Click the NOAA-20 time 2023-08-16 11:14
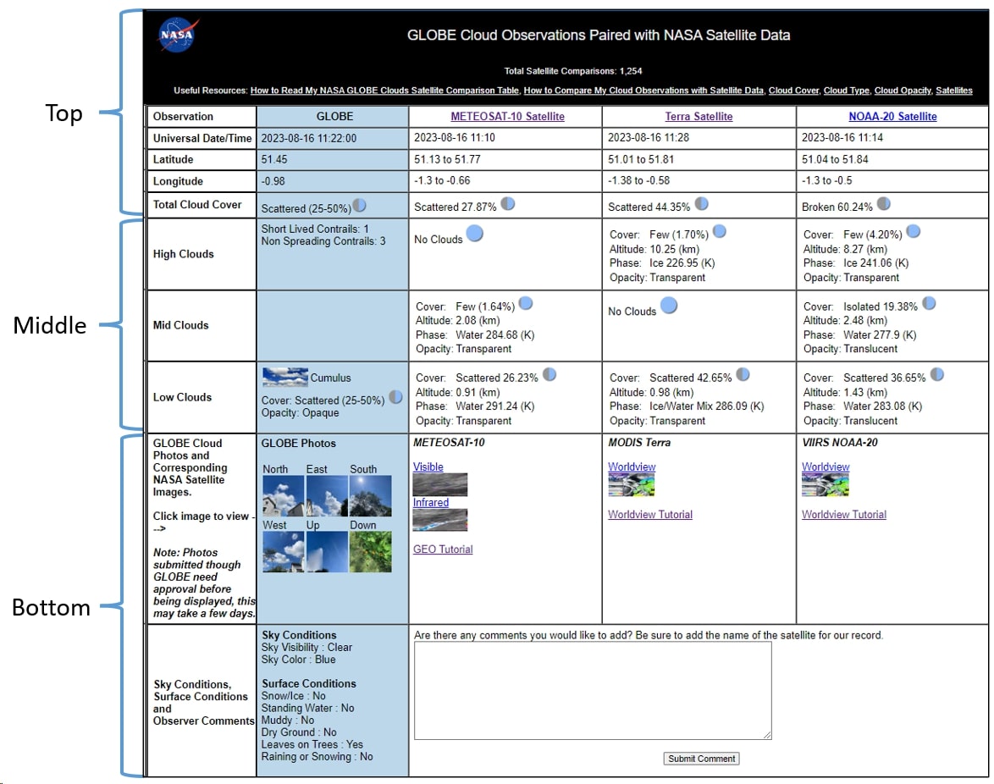Screen dimensions: 994x784 pyautogui.click(x=842, y=137)
